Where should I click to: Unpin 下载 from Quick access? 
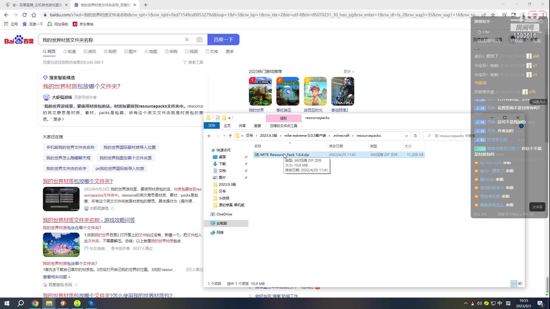246,164
